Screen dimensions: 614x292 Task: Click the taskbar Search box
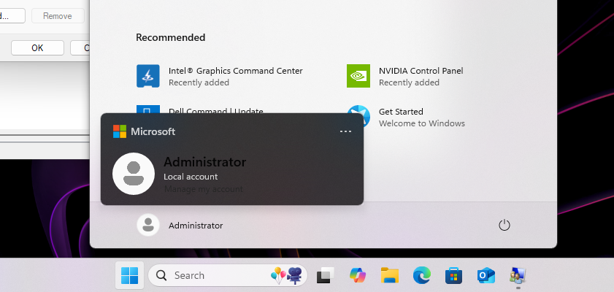point(228,275)
